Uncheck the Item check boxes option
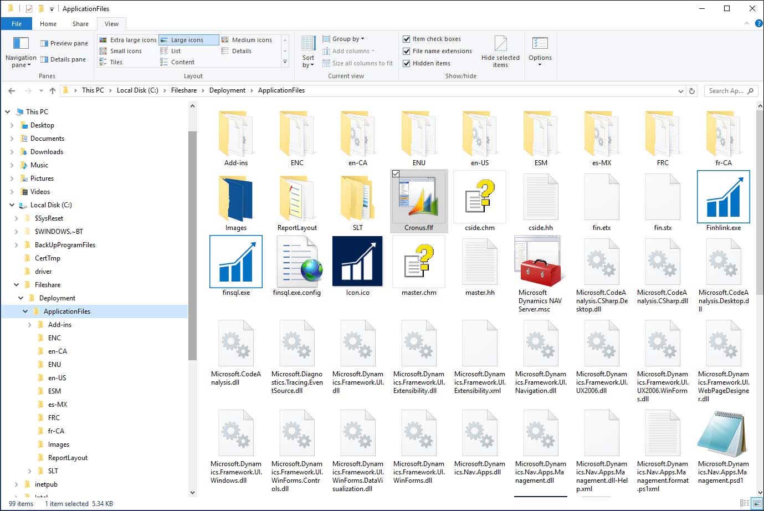764x511 pixels. pyautogui.click(x=407, y=39)
